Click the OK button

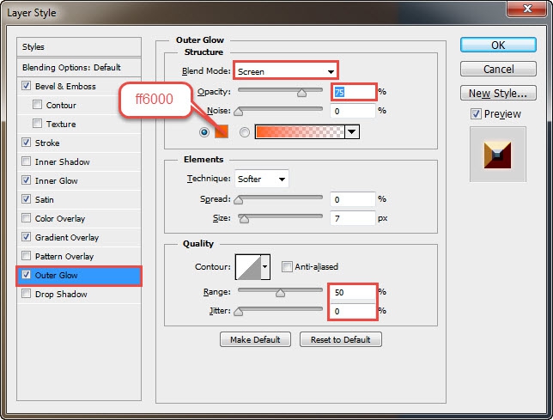(498, 46)
